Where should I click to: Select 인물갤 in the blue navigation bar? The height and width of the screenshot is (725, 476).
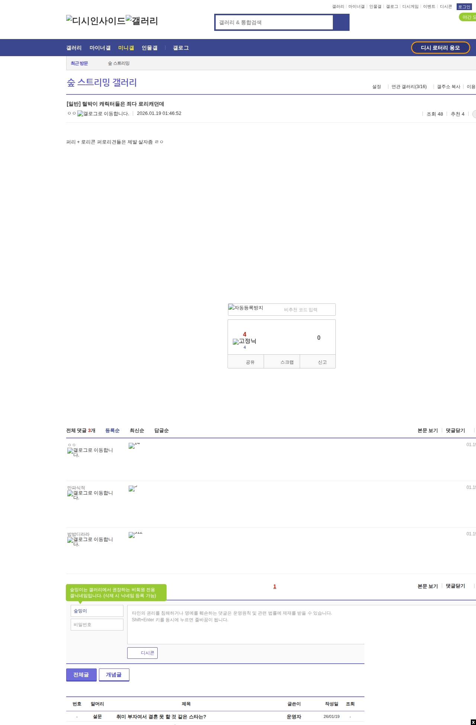(x=149, y=48)
